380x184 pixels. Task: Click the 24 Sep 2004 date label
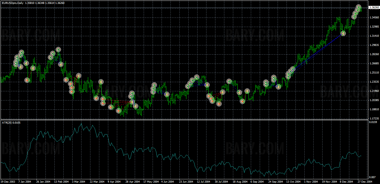point(275,181)
